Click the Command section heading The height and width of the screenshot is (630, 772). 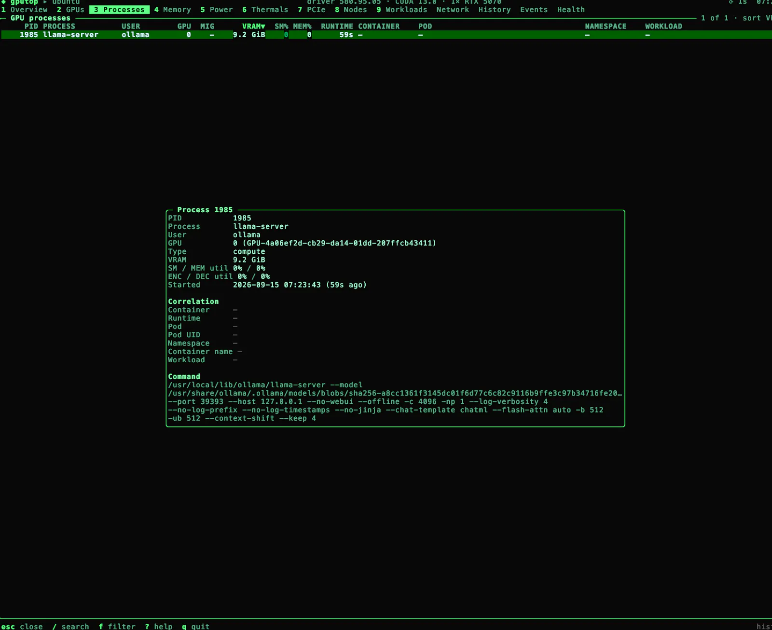(x=184, y=376)
